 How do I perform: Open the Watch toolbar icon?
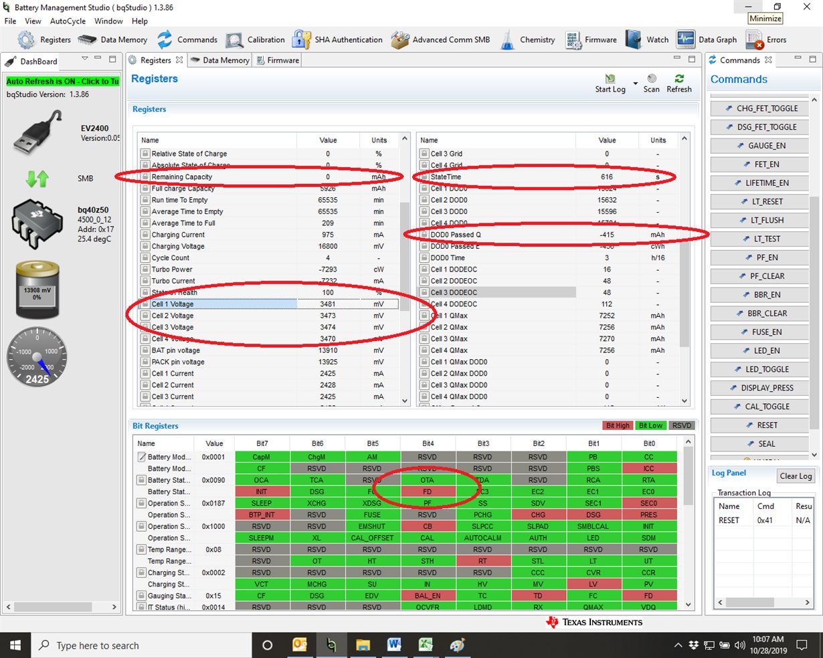click(634, 39)
